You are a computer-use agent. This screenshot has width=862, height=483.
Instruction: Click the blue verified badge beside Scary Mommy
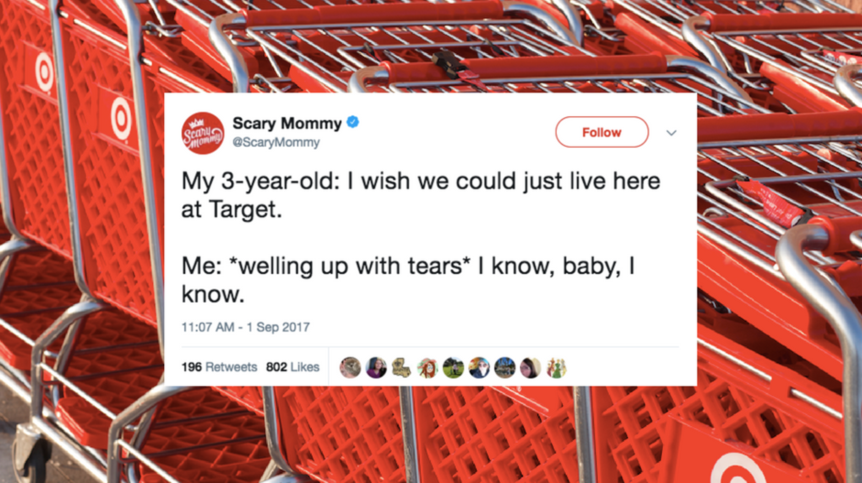(353, 122)
